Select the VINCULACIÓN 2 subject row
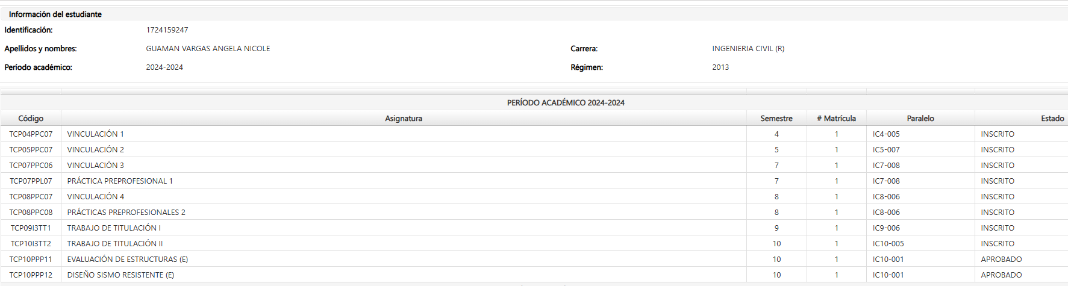The width and height of the screenshot is (1068, 286). [x=95, y=150]
